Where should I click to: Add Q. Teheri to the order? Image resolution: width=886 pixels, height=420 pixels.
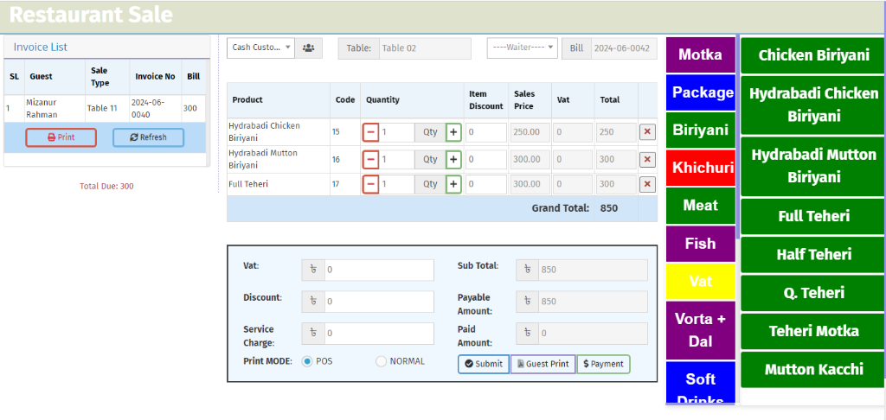click(813, 293)
